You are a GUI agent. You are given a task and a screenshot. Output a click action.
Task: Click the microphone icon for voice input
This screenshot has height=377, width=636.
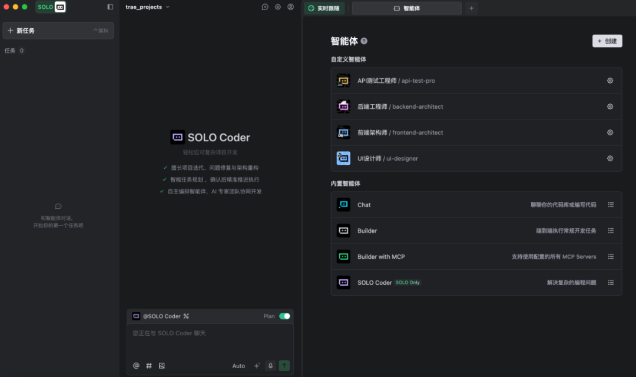click(x=270, y=365)
